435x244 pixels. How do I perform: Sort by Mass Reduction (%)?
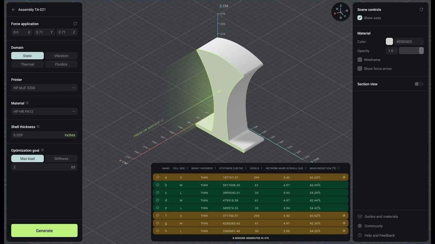[325, 168]
